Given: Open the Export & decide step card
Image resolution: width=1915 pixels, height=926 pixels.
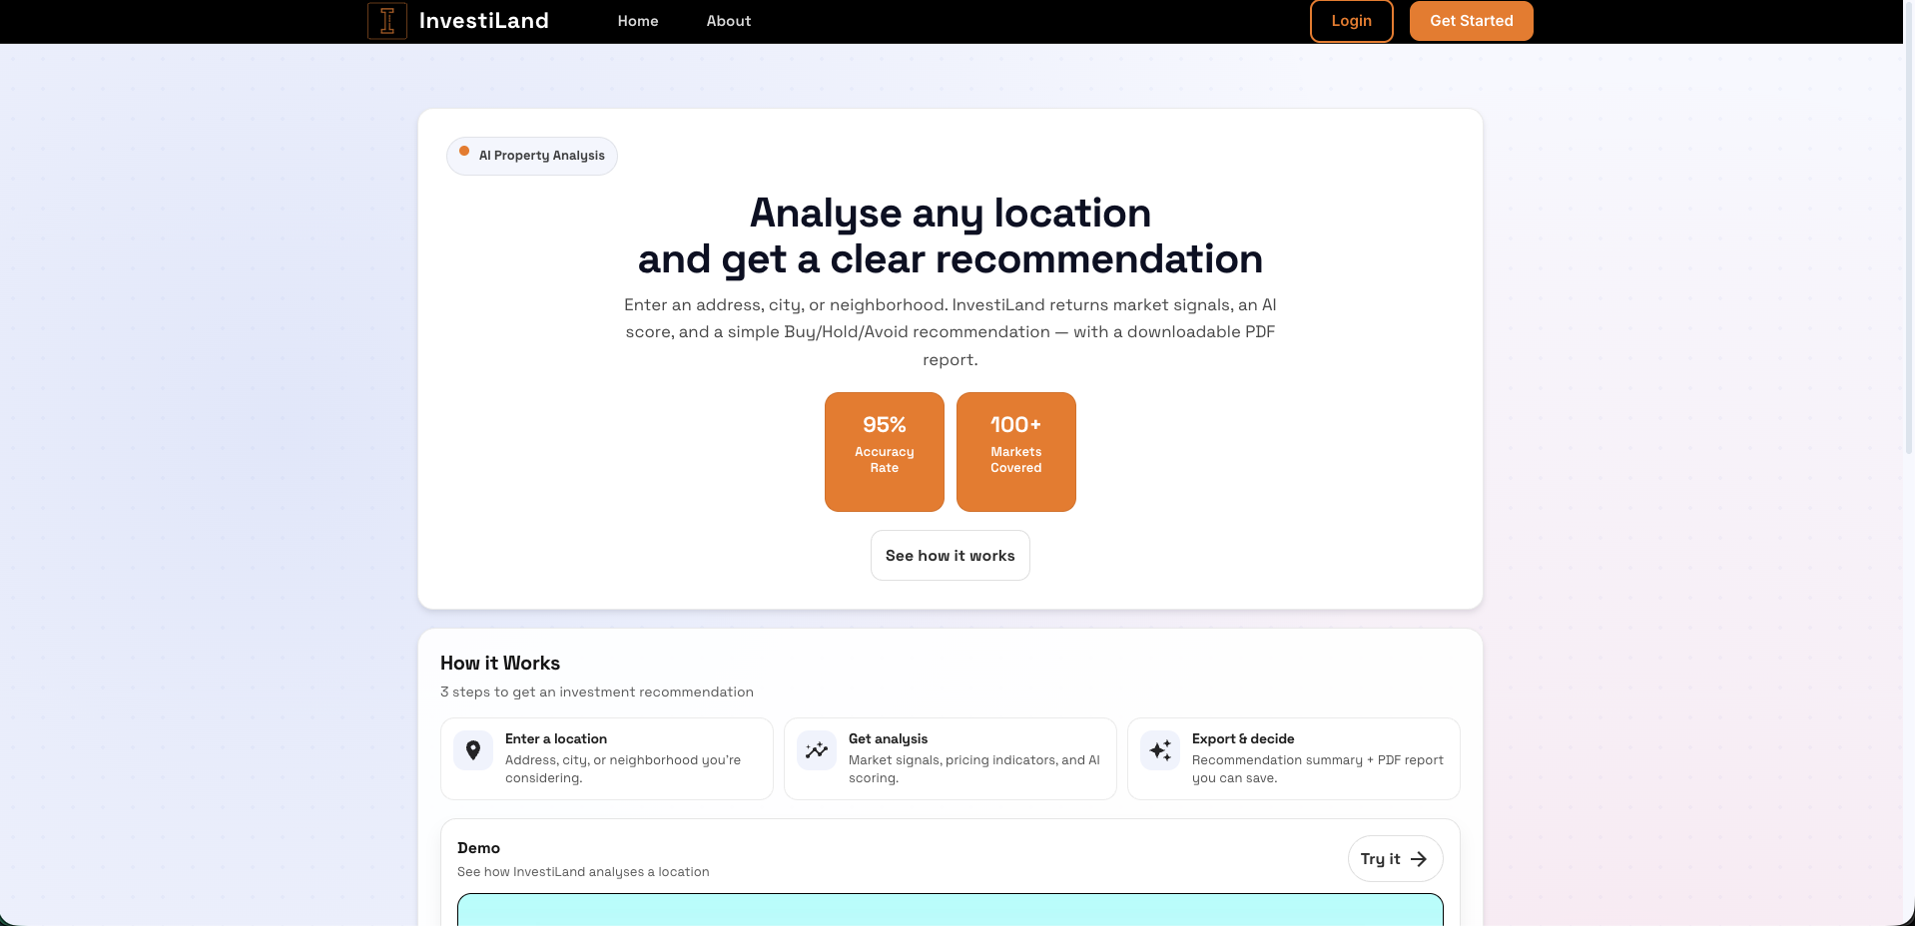Looking at the screenshot, I should [x=1294, y=758].
